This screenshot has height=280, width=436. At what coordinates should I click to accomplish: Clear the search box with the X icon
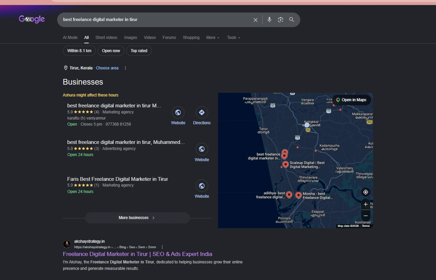click(x=256, y=20)
